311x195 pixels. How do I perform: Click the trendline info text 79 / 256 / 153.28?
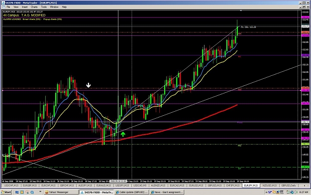coord(248,27)
